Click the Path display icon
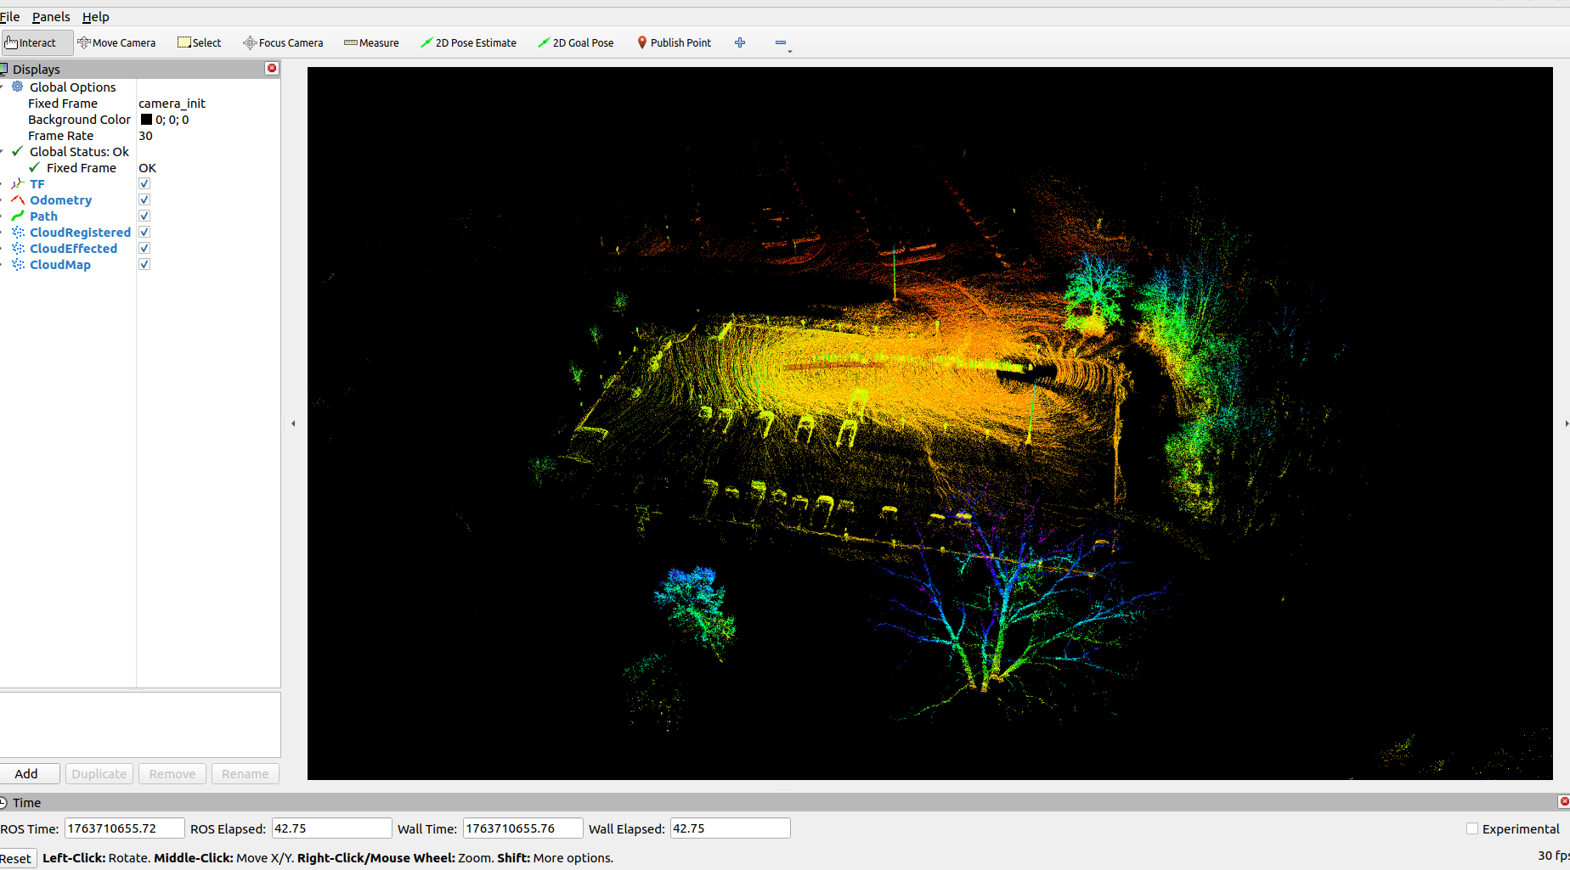Viewport: 1570px width, 870px height. [17, 216]
